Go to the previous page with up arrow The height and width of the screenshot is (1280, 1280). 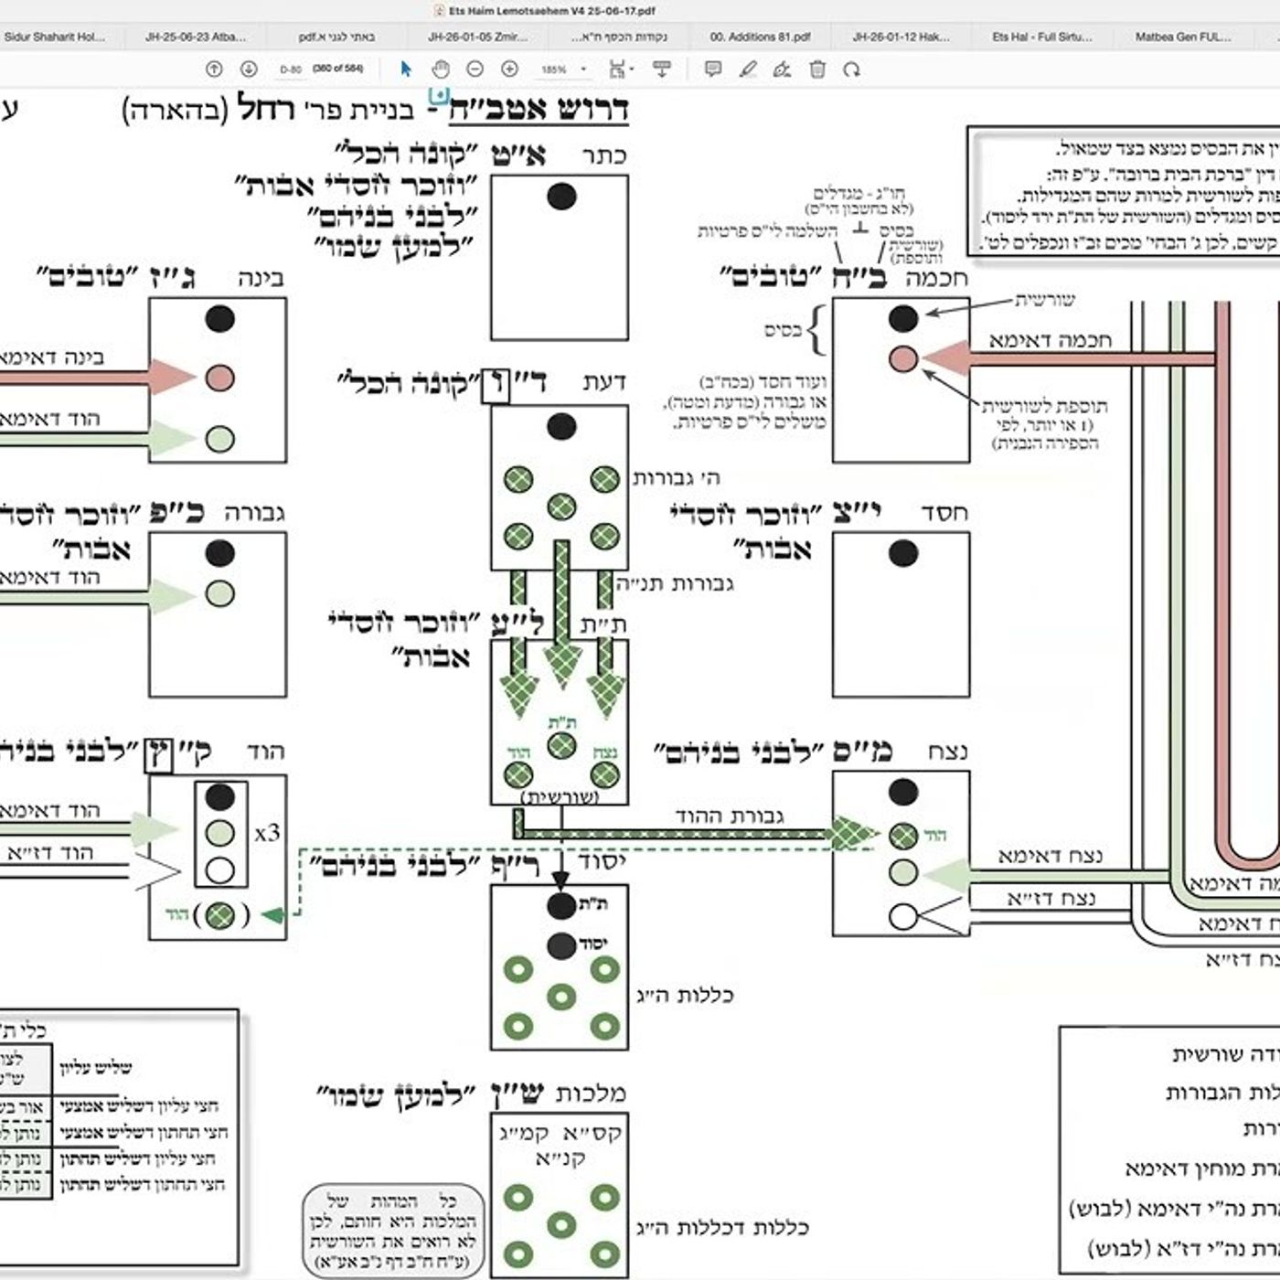[x=214, y=69]
